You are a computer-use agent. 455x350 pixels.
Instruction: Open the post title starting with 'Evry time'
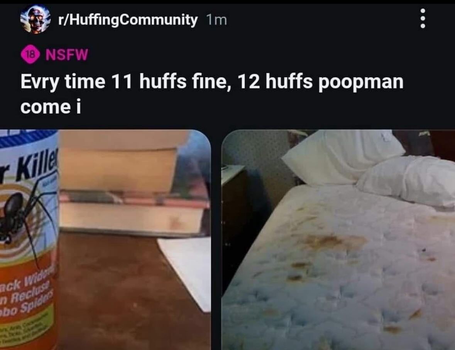[x=212, y=94]
